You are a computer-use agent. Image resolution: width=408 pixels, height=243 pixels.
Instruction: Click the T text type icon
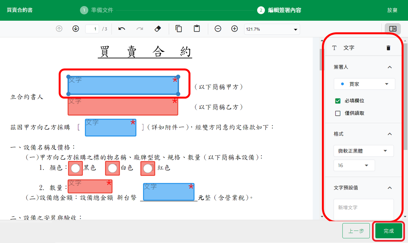pyautogui.click(x=334, y=48)
